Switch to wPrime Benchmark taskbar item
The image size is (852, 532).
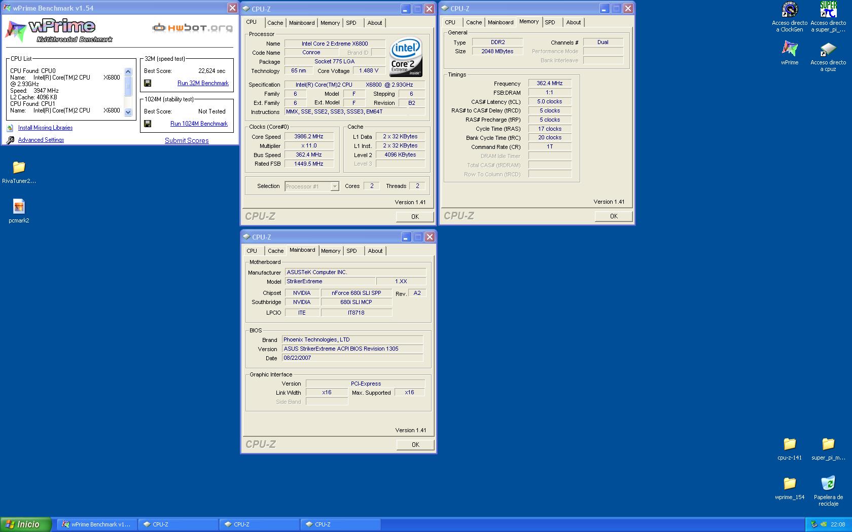point(97,524)
